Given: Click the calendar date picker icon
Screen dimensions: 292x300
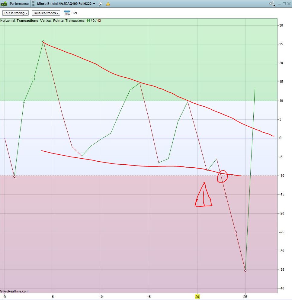Looking at the screenshot, I should pyautogui.click(x=67, y=13).
